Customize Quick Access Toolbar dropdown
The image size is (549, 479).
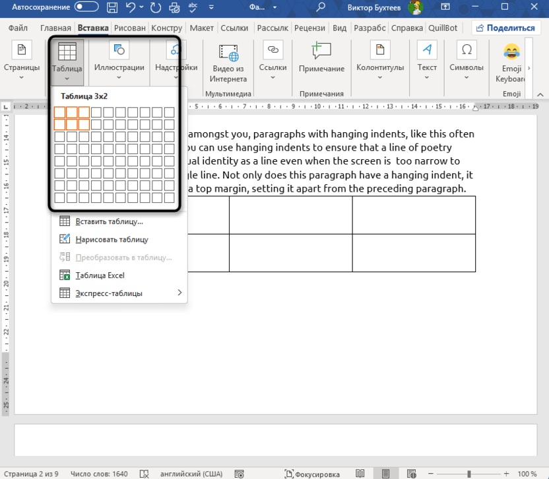coord(211,7)
